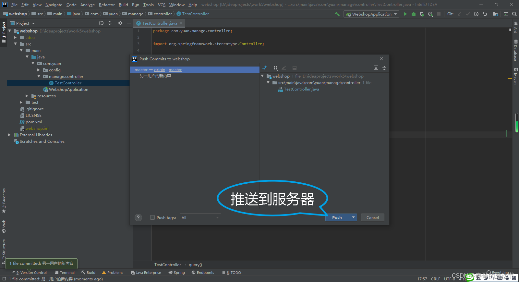
Task: Open the Refactor menu
Action: point(107,5)
